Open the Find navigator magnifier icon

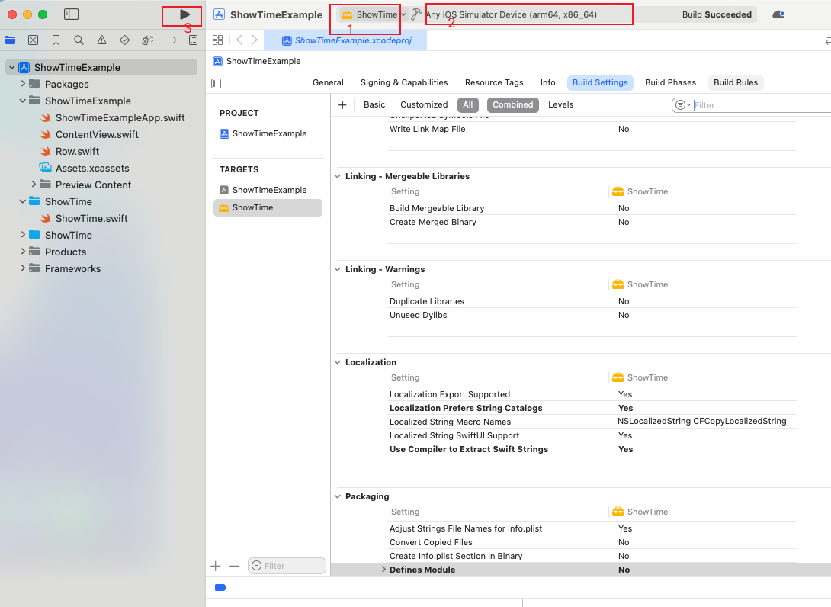click(x=79, y=40)
